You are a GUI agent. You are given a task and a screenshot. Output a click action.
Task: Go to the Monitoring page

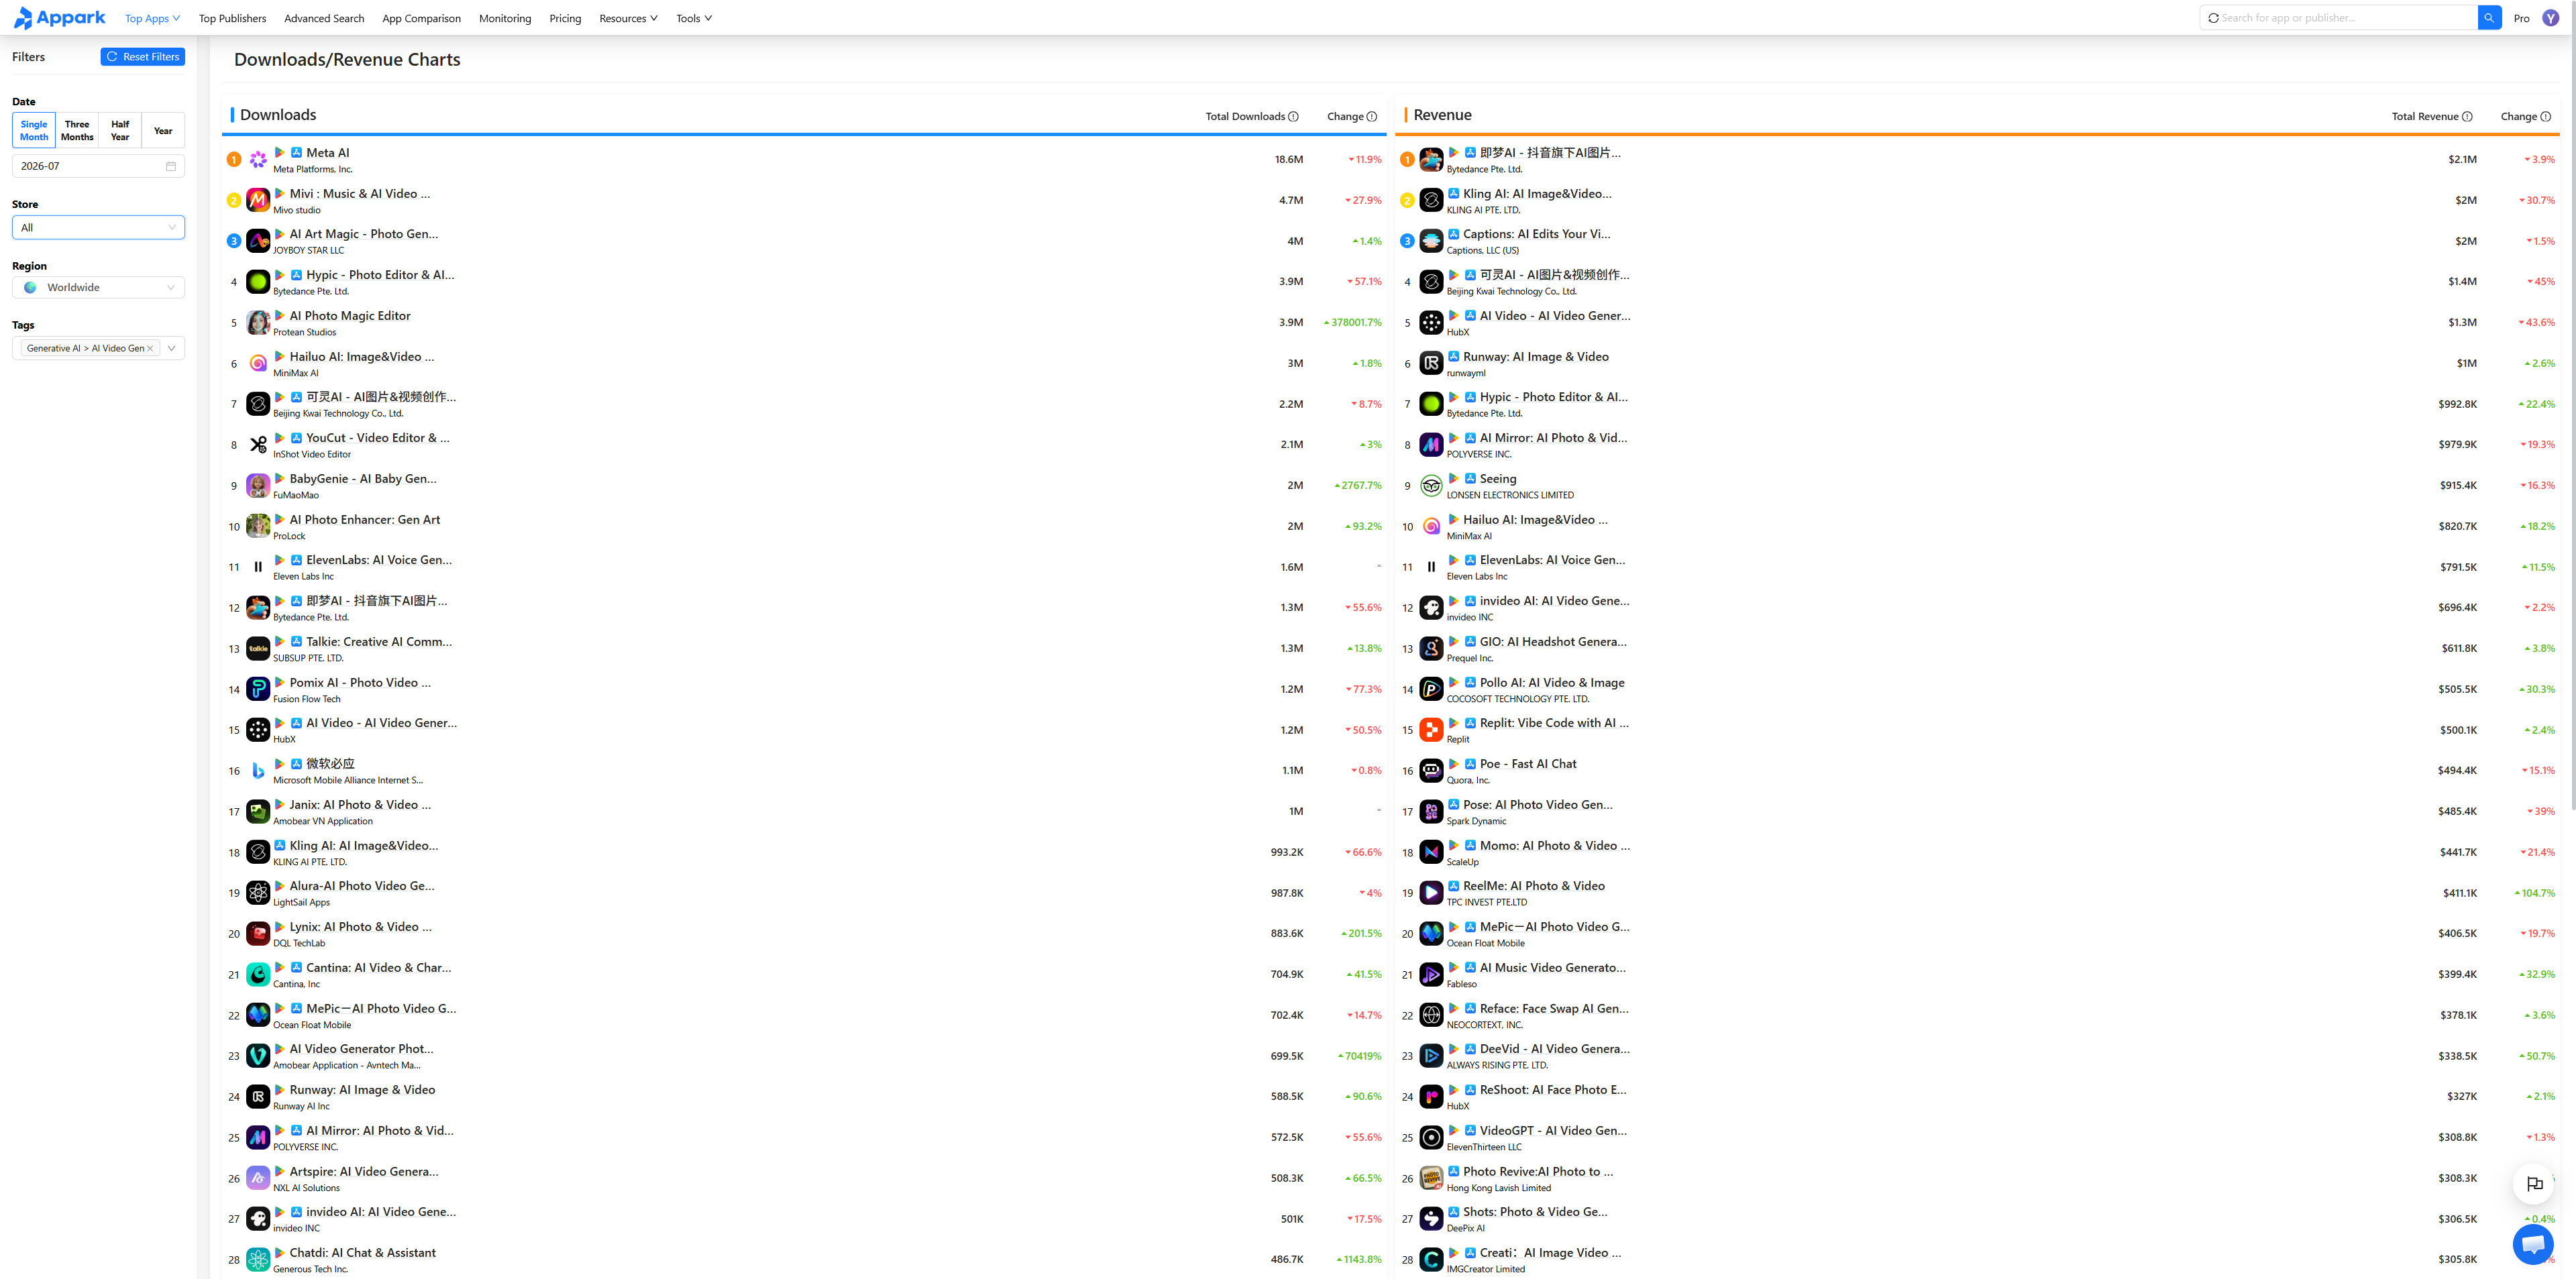click(x=505, y=18)
